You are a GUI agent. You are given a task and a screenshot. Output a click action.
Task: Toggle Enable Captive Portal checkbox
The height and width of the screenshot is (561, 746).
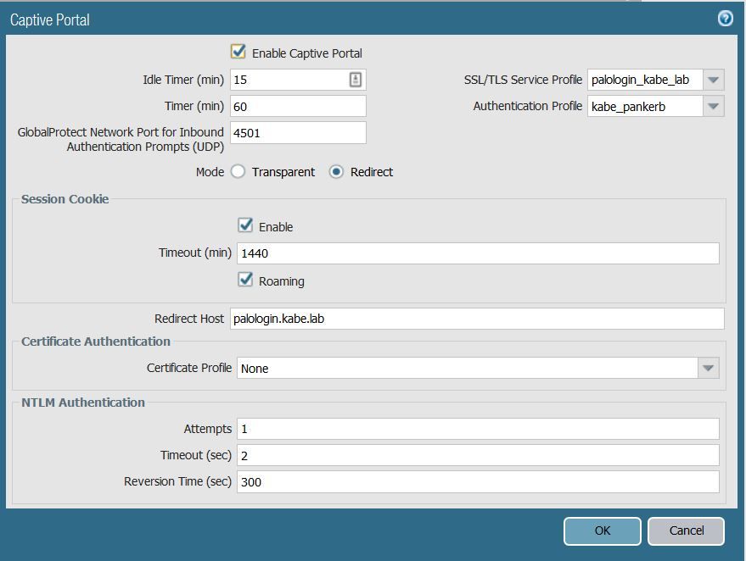click(x=238, y=53)
